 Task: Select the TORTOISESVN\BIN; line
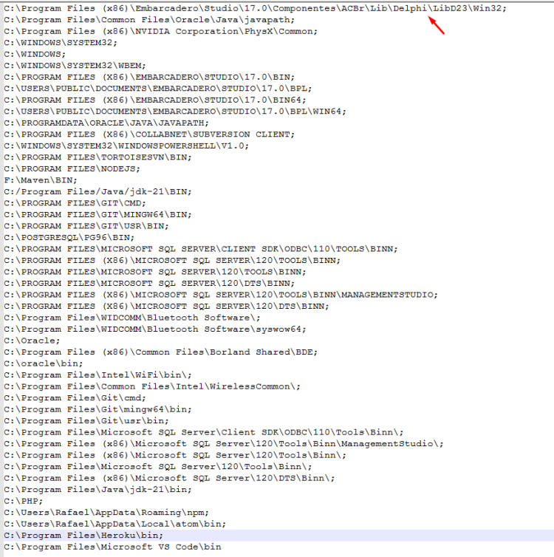[x=98, y=157]
